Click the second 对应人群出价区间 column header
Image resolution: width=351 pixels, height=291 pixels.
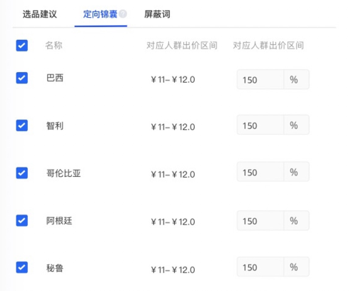click(268, 46)
